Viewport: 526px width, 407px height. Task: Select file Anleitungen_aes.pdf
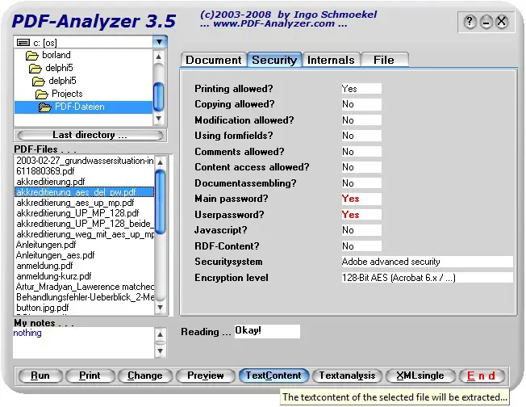[85, 255]
